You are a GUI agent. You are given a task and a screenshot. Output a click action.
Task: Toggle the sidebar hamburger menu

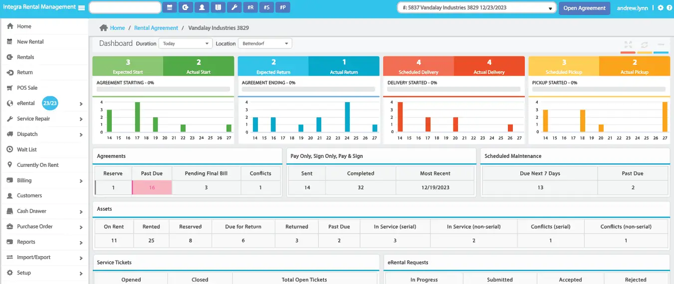coord(81,7)
